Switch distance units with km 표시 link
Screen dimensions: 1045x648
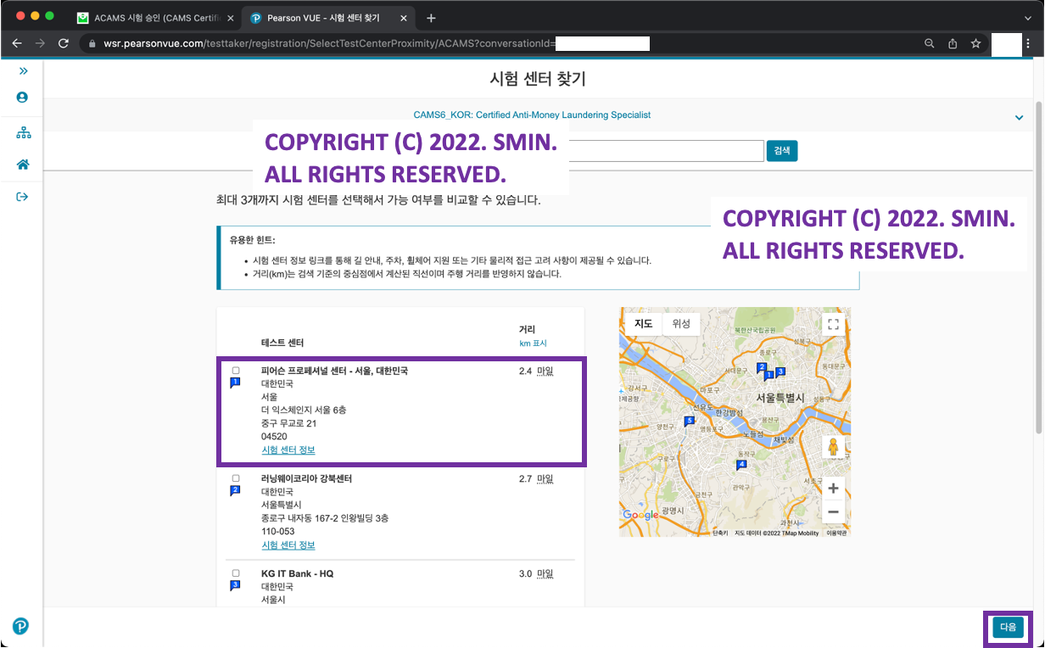pyautogui.click(x=533, y=344)
